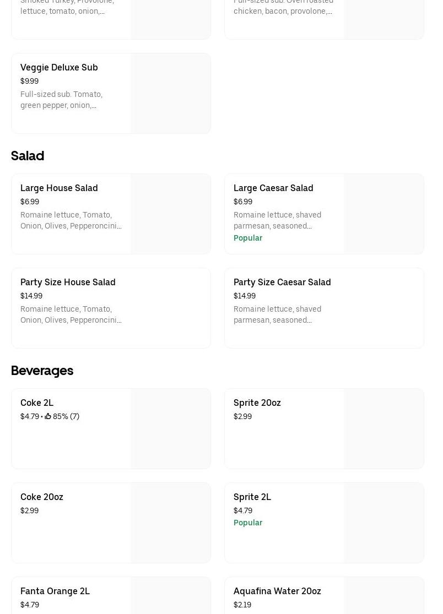443x614 pixels.
Task: Select the Aquafina Water 20oz title
Action: coord(277,591)
